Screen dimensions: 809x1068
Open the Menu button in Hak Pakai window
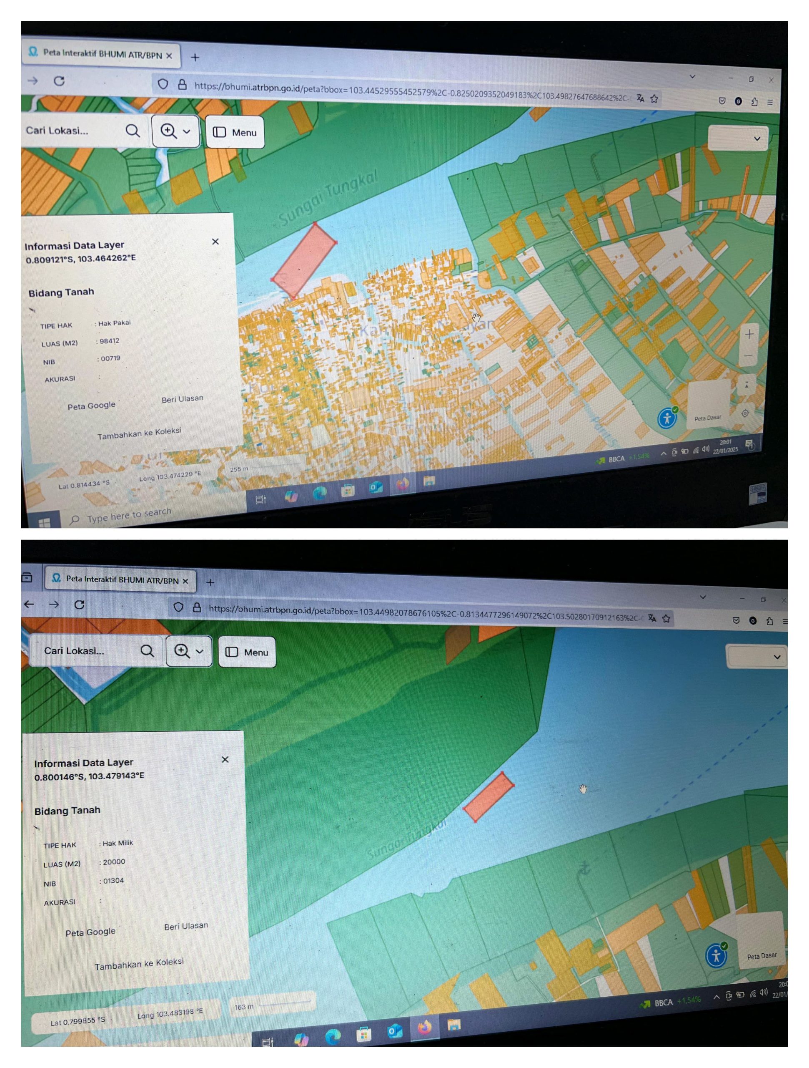[x=235, y=132]
